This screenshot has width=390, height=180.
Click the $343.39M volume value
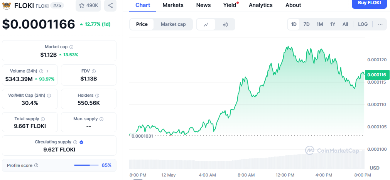(x=19, y=79)
